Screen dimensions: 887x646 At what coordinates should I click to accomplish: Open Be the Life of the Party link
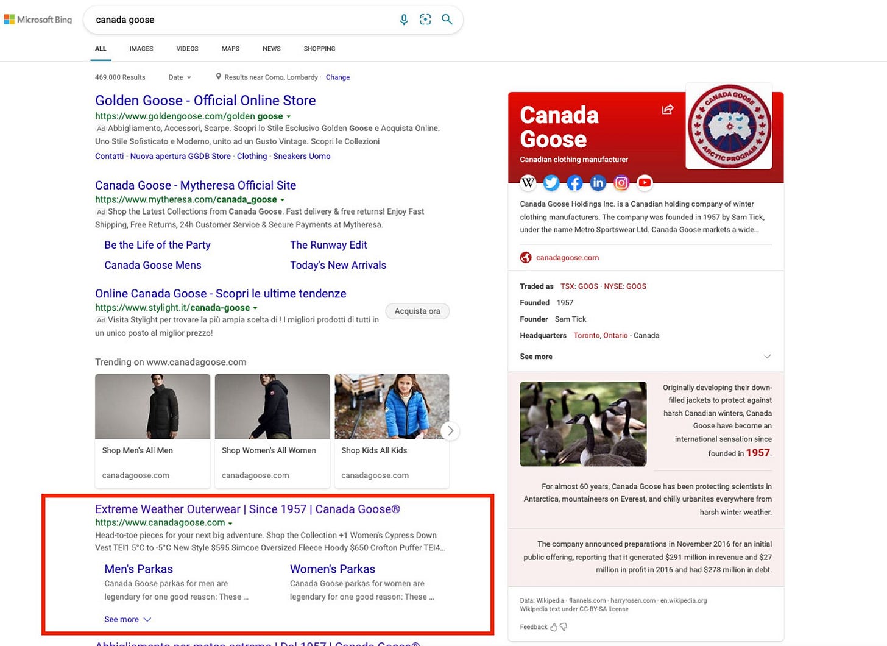[x=157, y=245]
